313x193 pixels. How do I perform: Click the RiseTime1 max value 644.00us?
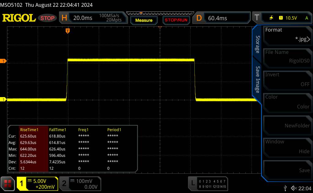[28, 149]
